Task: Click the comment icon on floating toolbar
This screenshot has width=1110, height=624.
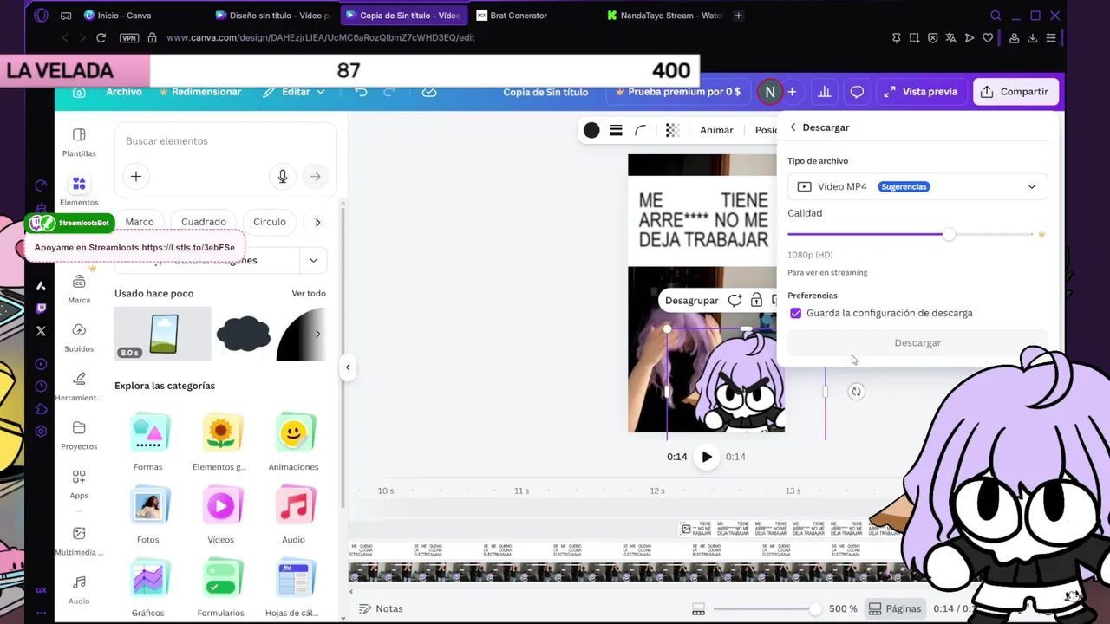Action: (x=735, y=300)
